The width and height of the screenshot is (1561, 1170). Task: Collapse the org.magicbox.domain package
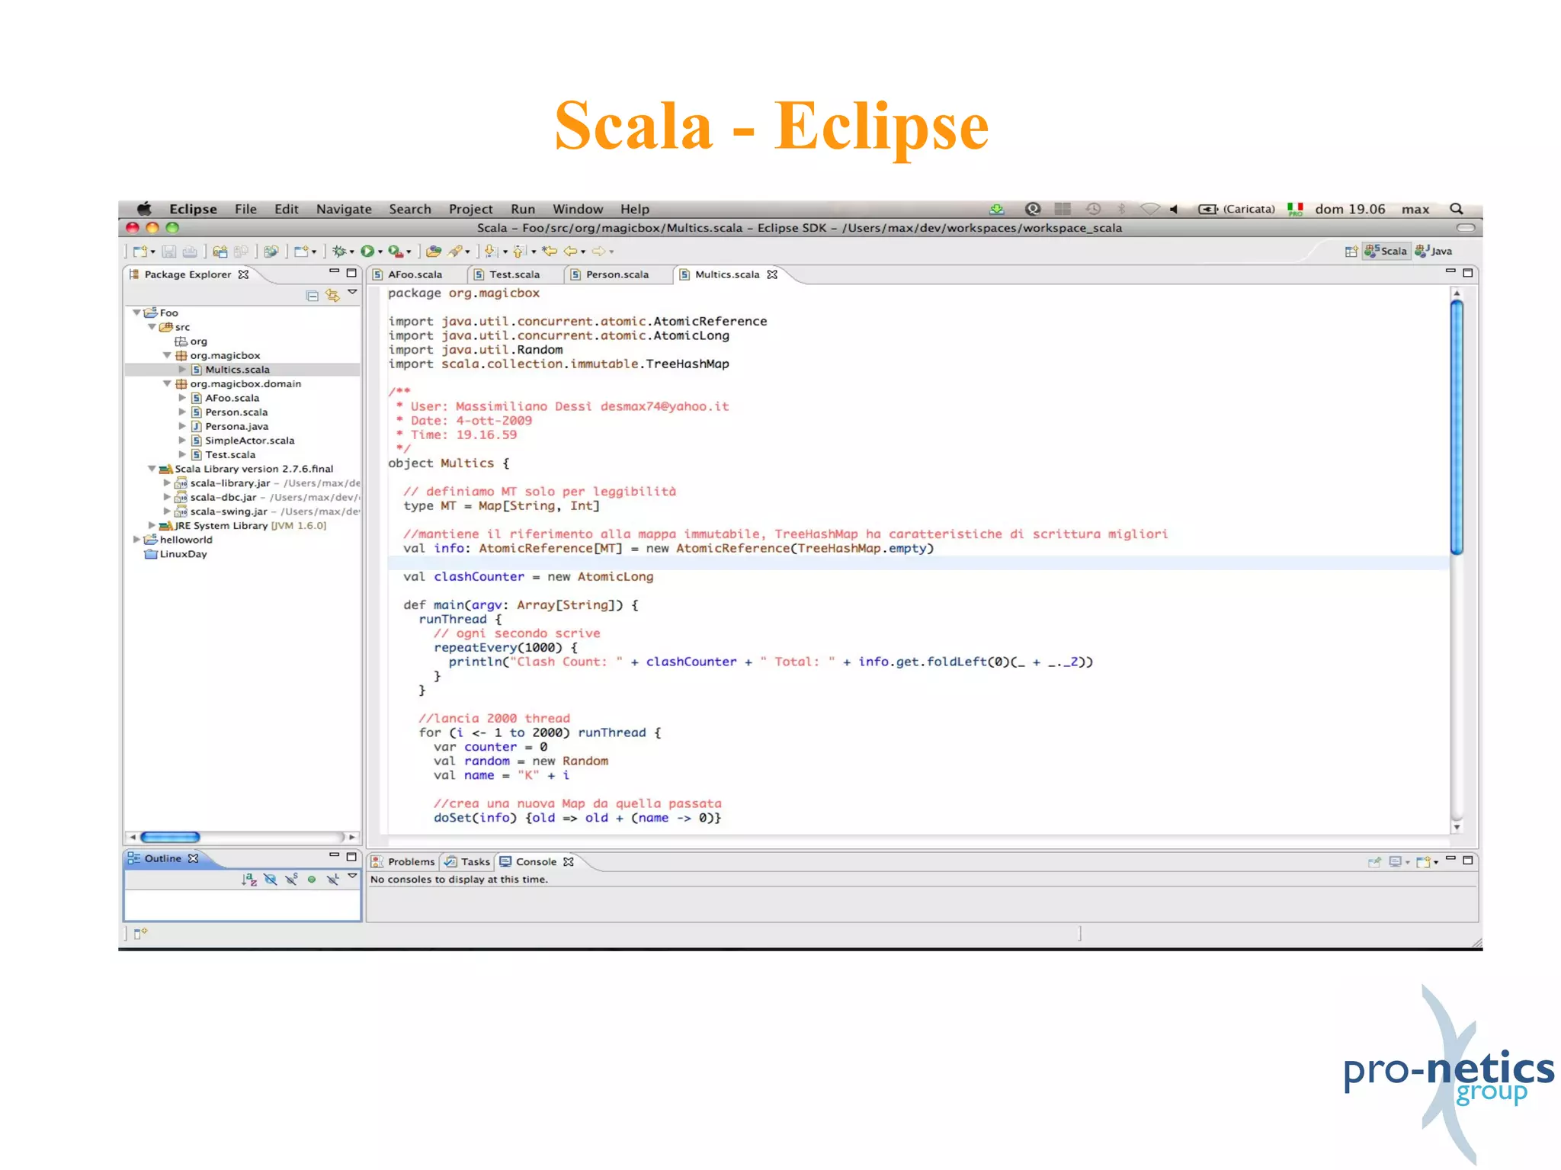tap(167, 384)
